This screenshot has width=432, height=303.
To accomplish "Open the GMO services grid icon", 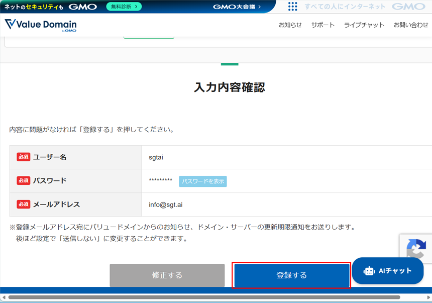I will (292, 7).
